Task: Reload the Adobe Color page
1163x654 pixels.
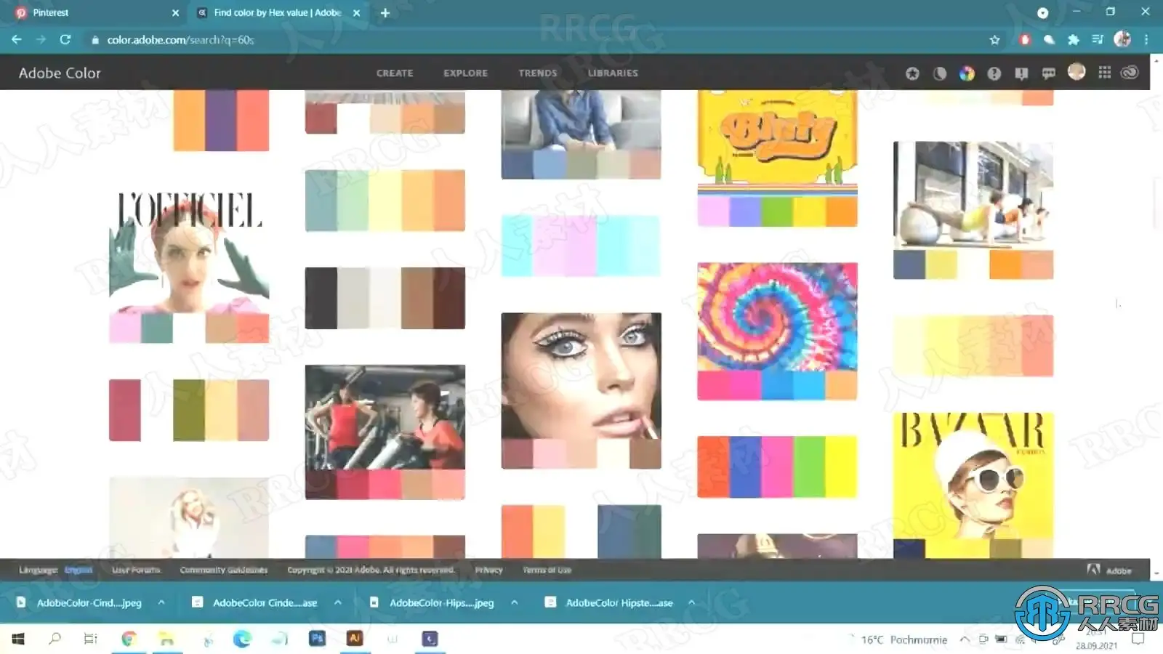Action: pyautogui.click(x=65, y=40)
